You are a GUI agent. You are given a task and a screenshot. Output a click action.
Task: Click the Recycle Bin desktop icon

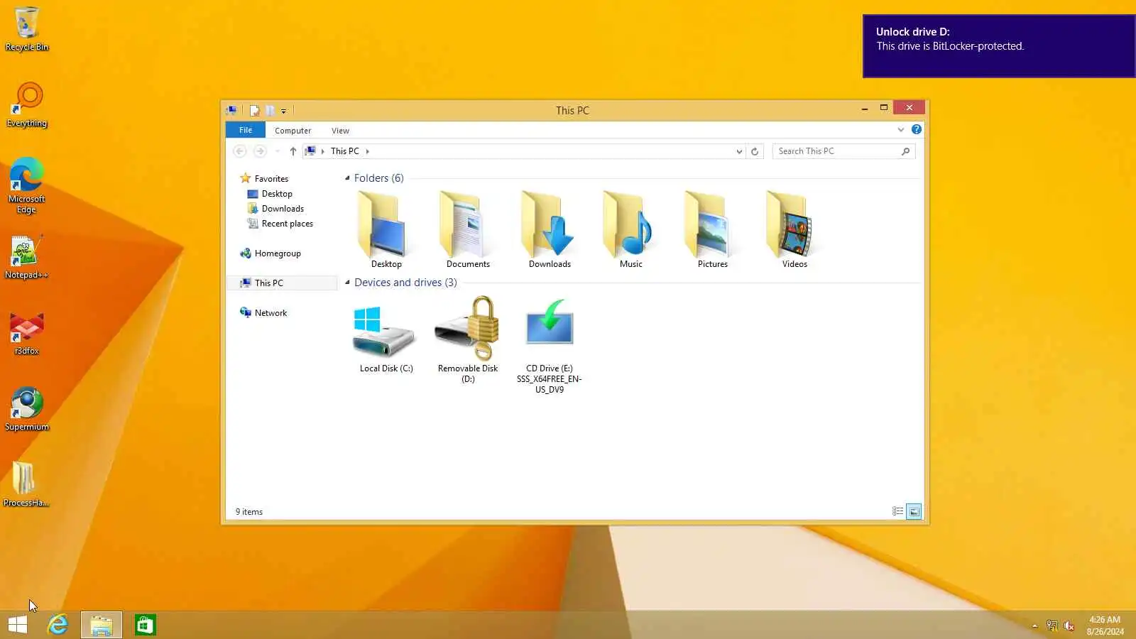(27, 29)
